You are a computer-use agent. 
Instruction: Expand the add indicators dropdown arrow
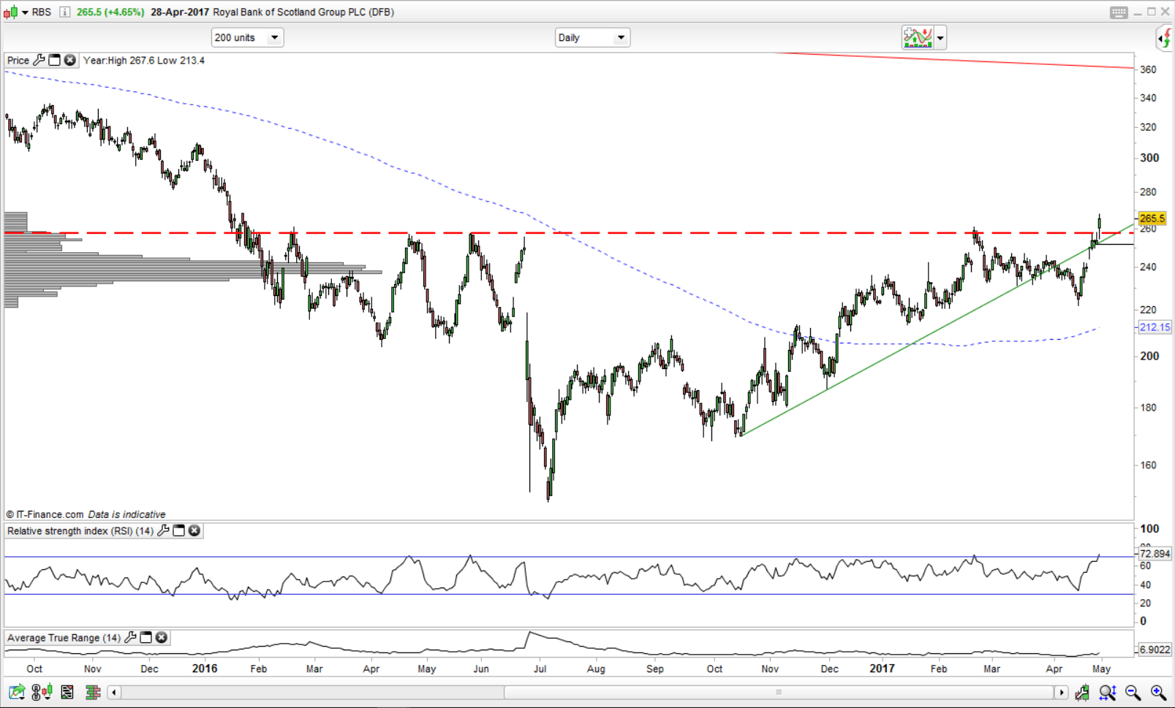click(x=940, y=37)
